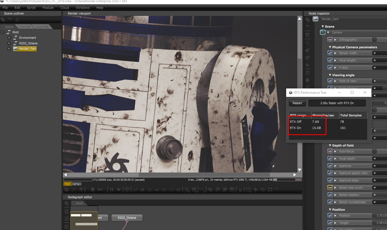Click the refresh icon in Scene outliner
The image size is (387, 230).
17,20
